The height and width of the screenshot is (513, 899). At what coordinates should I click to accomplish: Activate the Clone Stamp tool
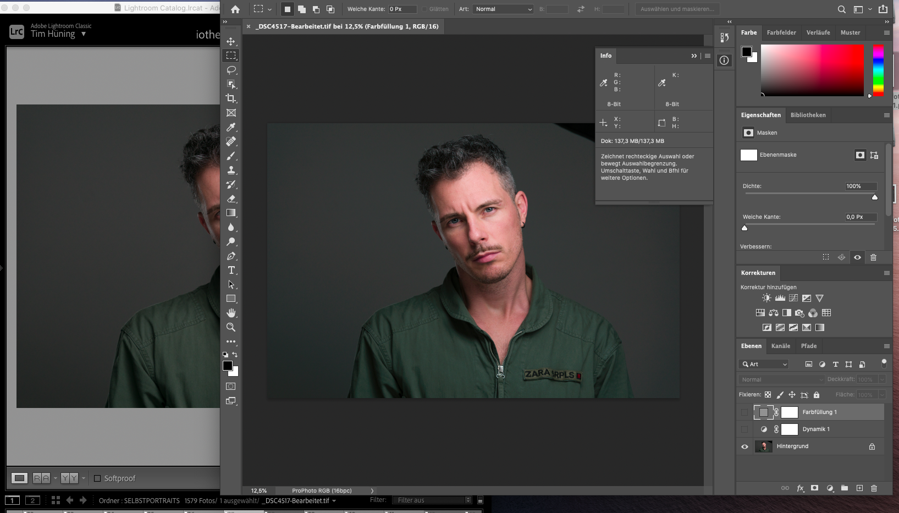pyautogui.click(x=231, y=170)
